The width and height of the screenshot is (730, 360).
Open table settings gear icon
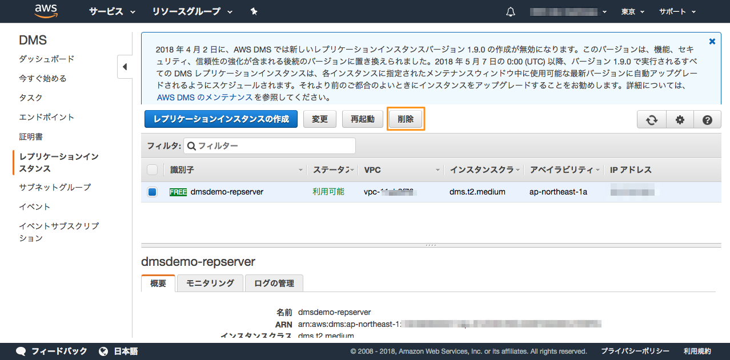tap(679, 119)
